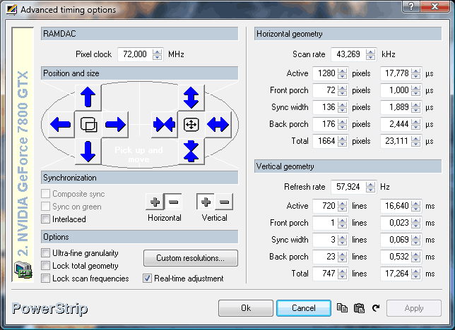Close the Advanced timing options dialog
Viewport: 455px width, 330px height.
[435, 6]
